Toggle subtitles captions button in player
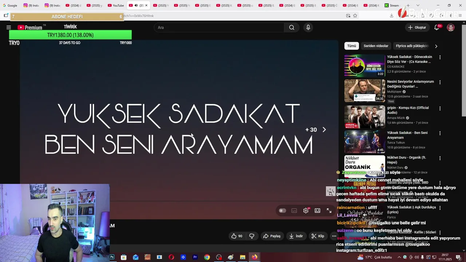Screen dimensions: 466x262 [x=294, y=211]
